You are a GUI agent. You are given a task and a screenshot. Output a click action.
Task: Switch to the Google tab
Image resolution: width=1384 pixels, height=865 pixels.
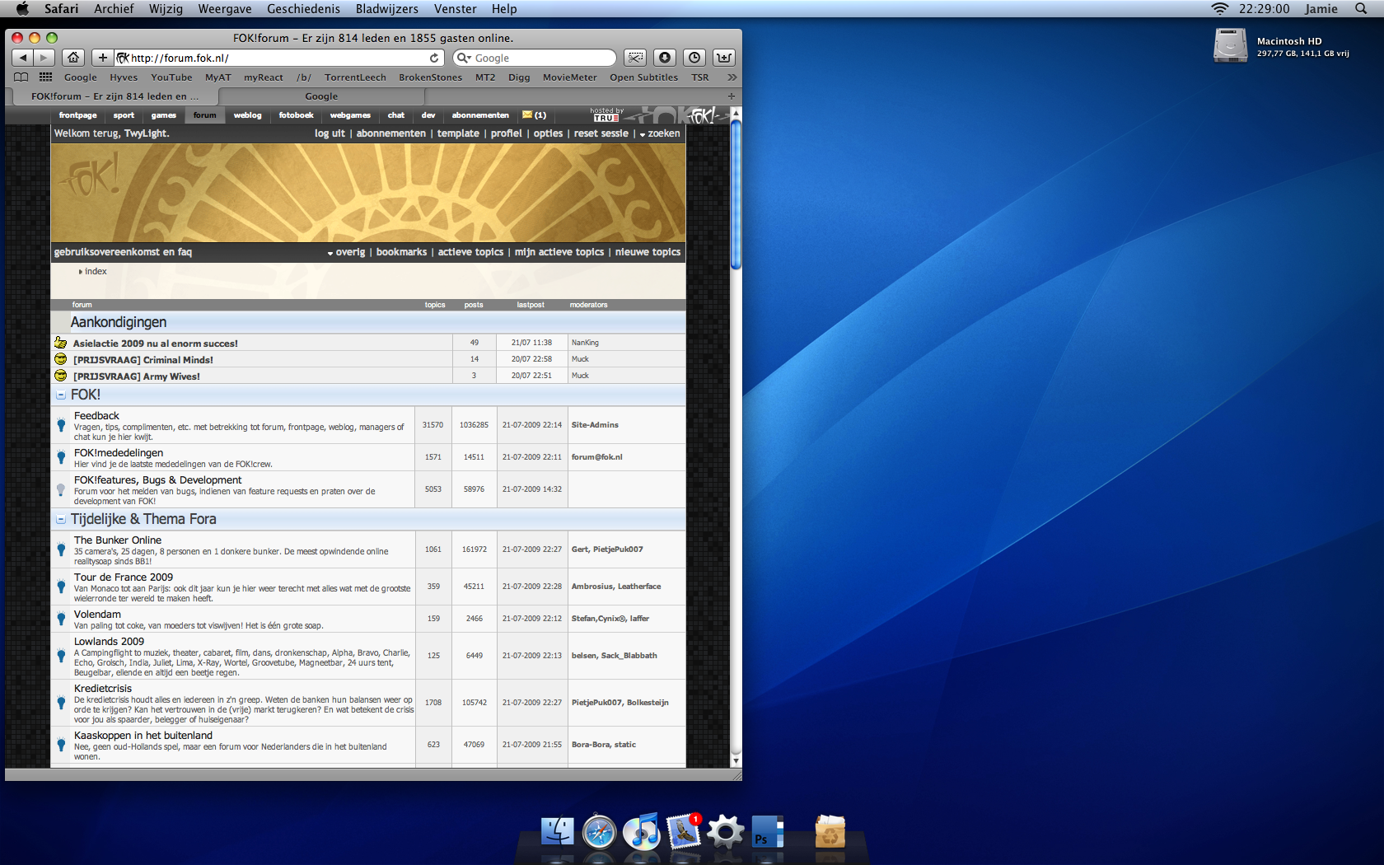pos(321,96)
